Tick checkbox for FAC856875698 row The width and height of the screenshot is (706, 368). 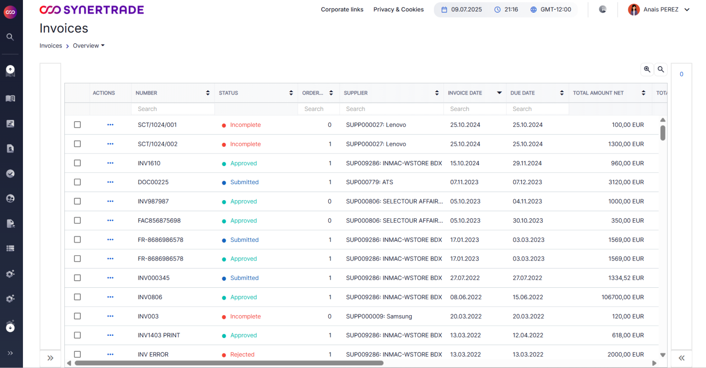(x=77, y=220)
